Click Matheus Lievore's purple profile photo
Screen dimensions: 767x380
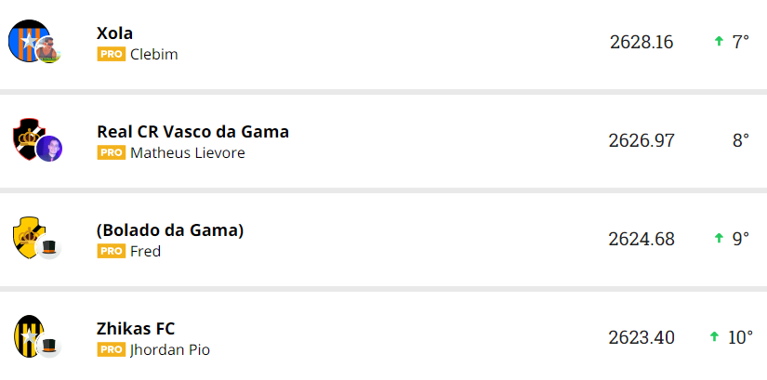coord(49,149)
